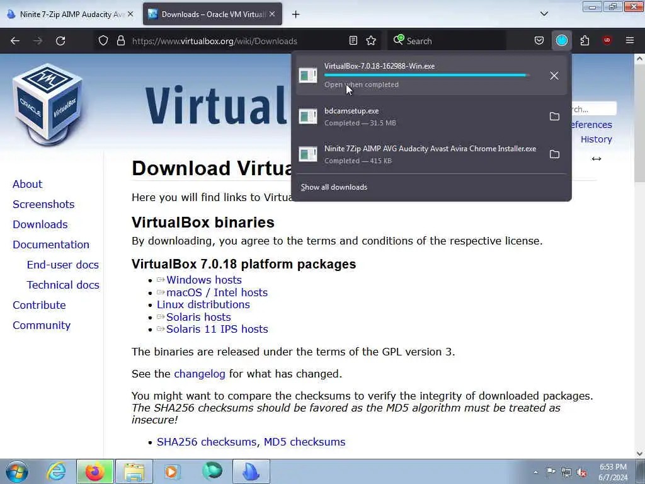This screenshot has width=645, height=484.
Task: Close the downloads panel via toolbar download icon
Action: point(561,41)
